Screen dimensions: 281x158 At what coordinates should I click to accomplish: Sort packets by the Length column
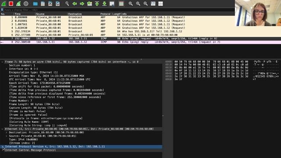pyautogui.click(x=116, y=14)
